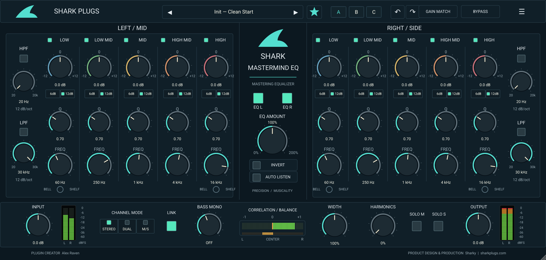Click the BYPASS button
The width and height of the screenshot is (546, 260).
(480, 11)
